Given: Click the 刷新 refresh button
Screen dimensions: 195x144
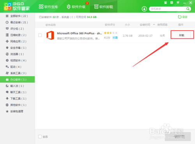Looking at the screenshot, I should point(183,17).
